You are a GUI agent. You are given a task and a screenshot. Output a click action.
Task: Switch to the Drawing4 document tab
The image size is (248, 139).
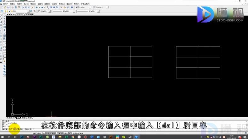[x=29, y=14]
